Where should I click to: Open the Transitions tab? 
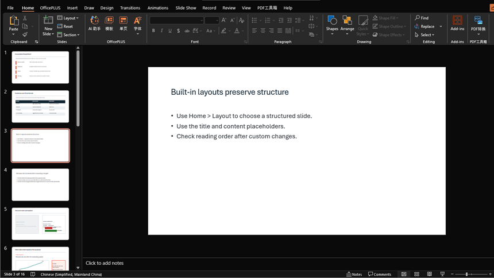(130, 8)
